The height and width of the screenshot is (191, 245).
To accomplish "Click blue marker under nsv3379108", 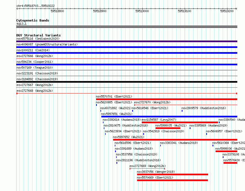I will coord(223,157).
